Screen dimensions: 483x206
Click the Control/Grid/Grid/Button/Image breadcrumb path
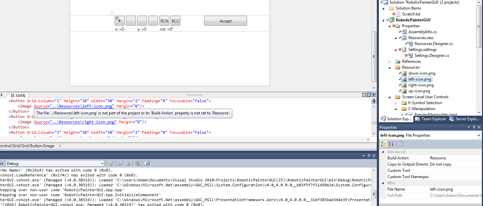coord(27,146)
